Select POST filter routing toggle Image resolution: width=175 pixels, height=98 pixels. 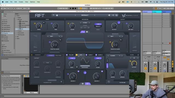point(107,66)
